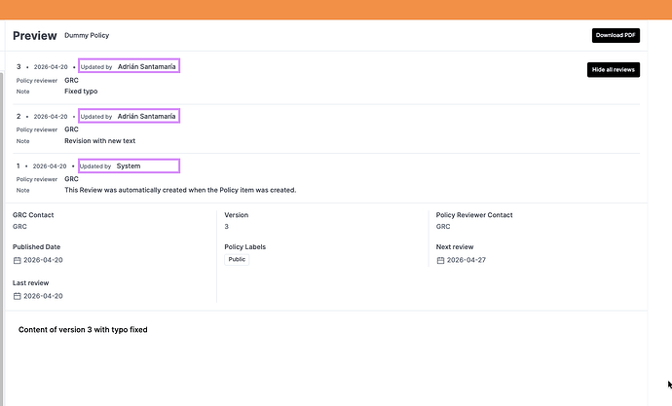Click the Dummy Policy title

point(86,36)
